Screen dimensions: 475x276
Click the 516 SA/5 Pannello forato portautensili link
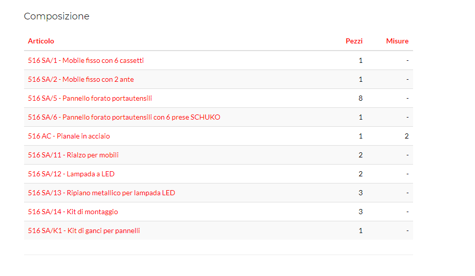pos(90,98)
